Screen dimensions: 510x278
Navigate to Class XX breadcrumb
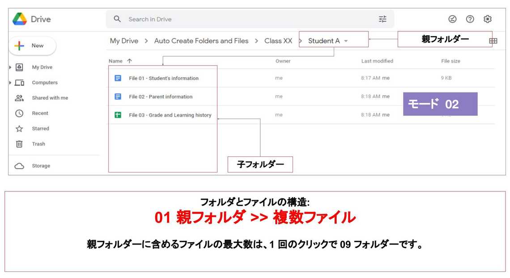[278, 41]
